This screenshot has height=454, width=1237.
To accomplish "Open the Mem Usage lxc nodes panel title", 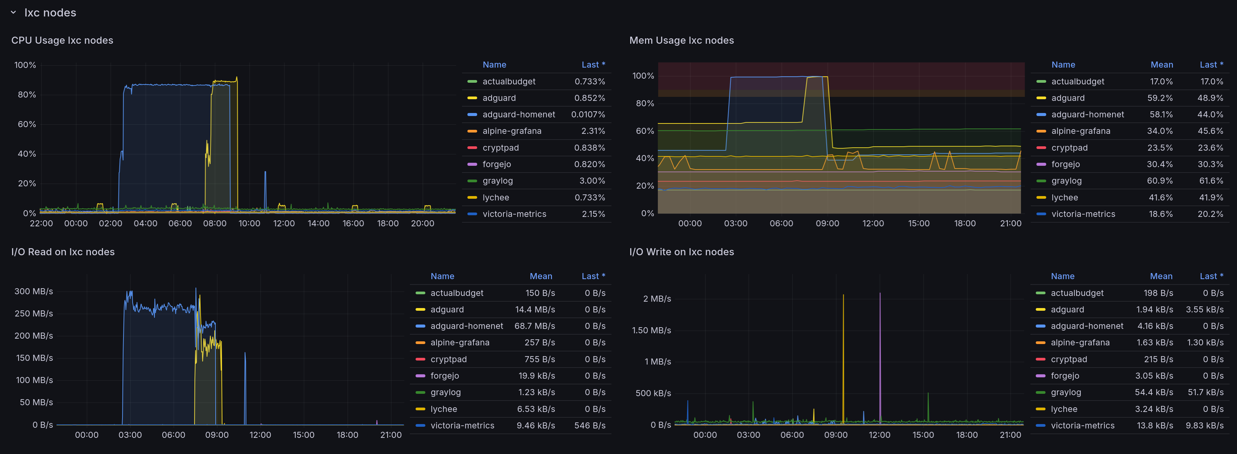I will tap(681, 40).
